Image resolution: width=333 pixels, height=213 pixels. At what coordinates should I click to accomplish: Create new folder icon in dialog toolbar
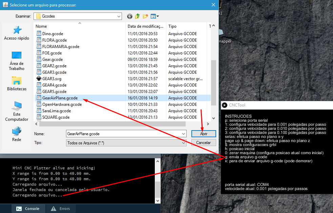(x=145, y=16)
